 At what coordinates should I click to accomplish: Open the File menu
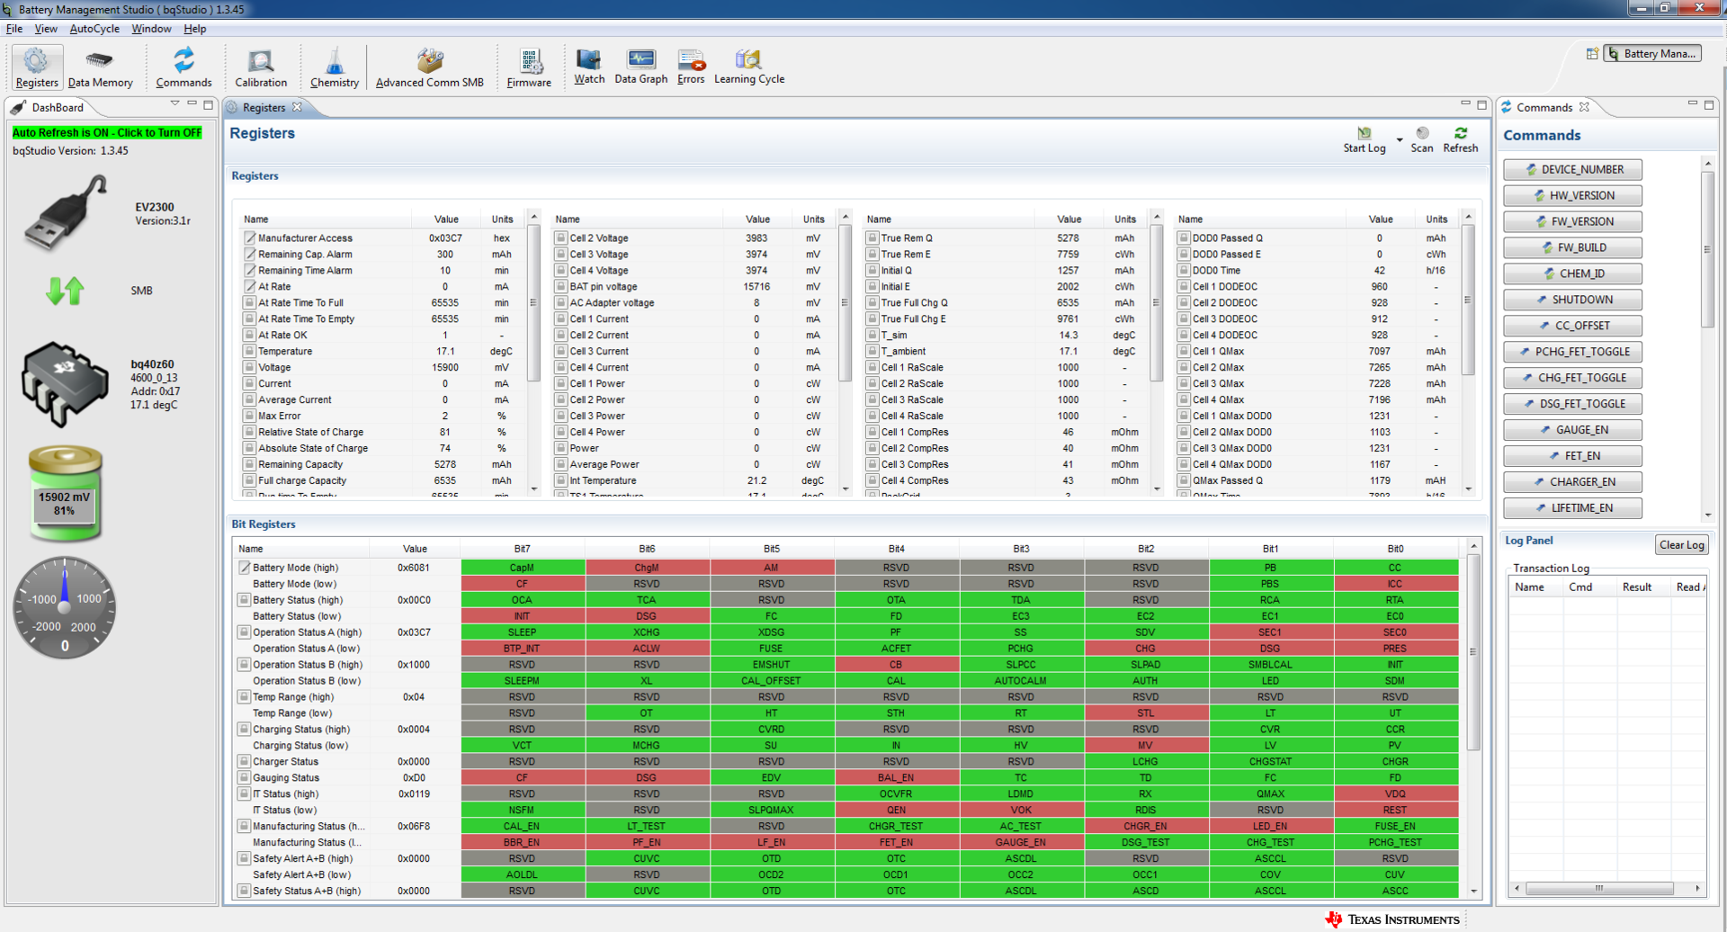tap(14, 29)
